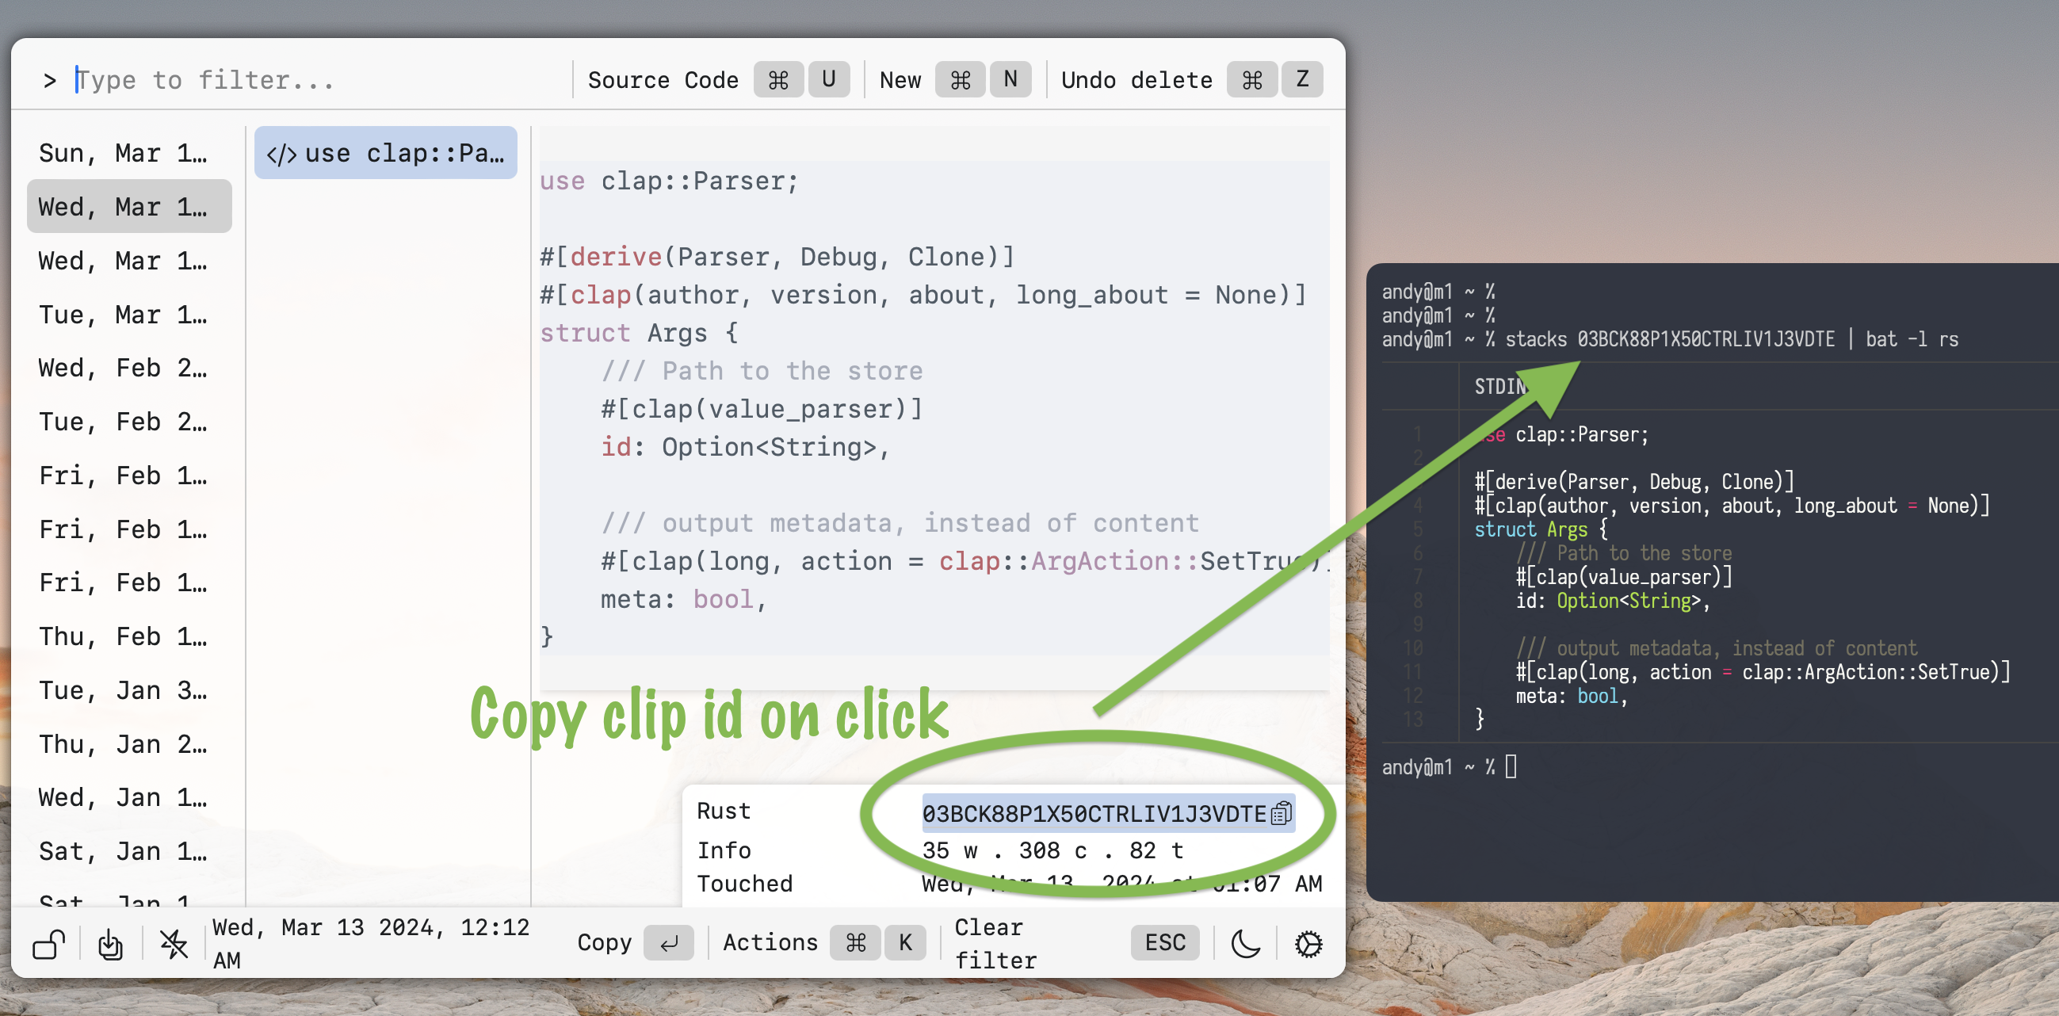
Task: Click the Command key icon next to Actions
Action: point(855,942)
